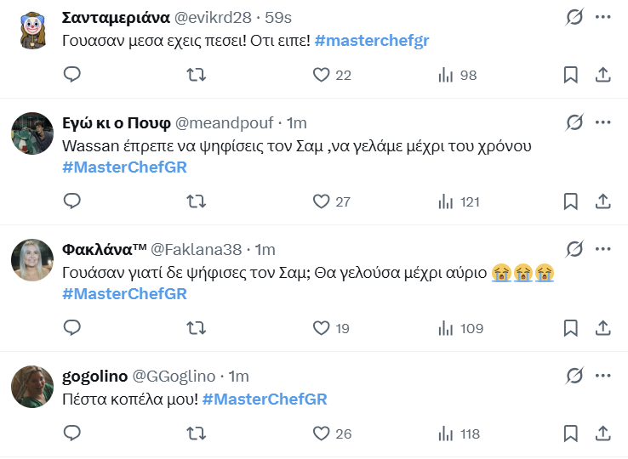The image size is (628, 459).
Task: Reply to gogolino's Πέστα κοπέλα μου tweet
Action: coord(72,433)
